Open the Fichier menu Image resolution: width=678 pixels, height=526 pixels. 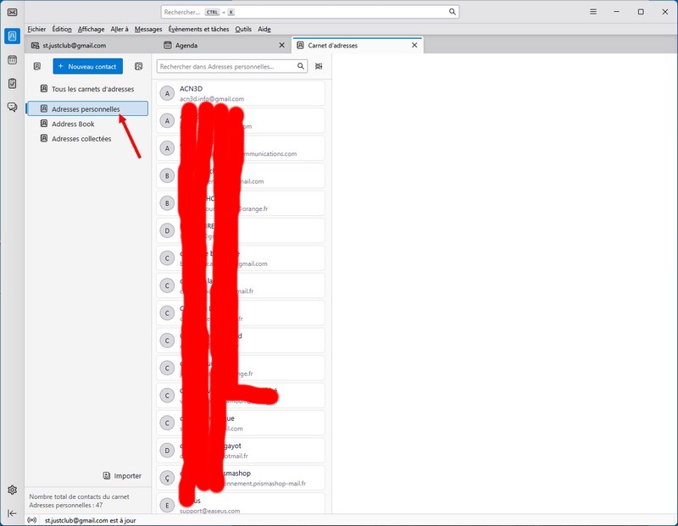click(36, 29)
